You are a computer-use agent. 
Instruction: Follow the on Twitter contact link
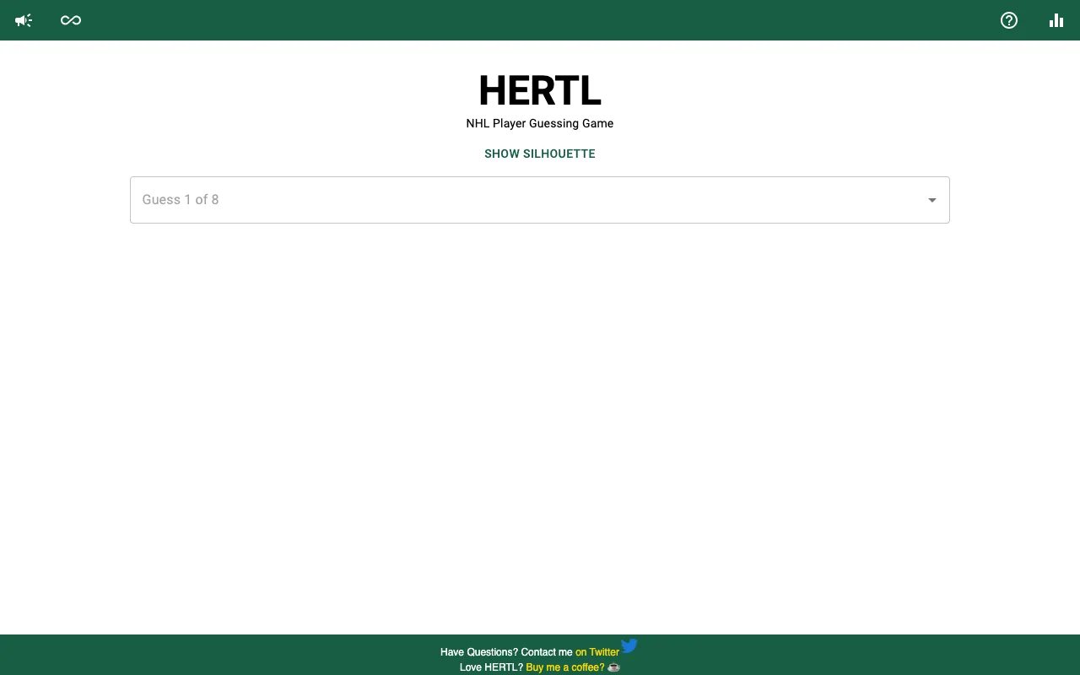(597, 652)
